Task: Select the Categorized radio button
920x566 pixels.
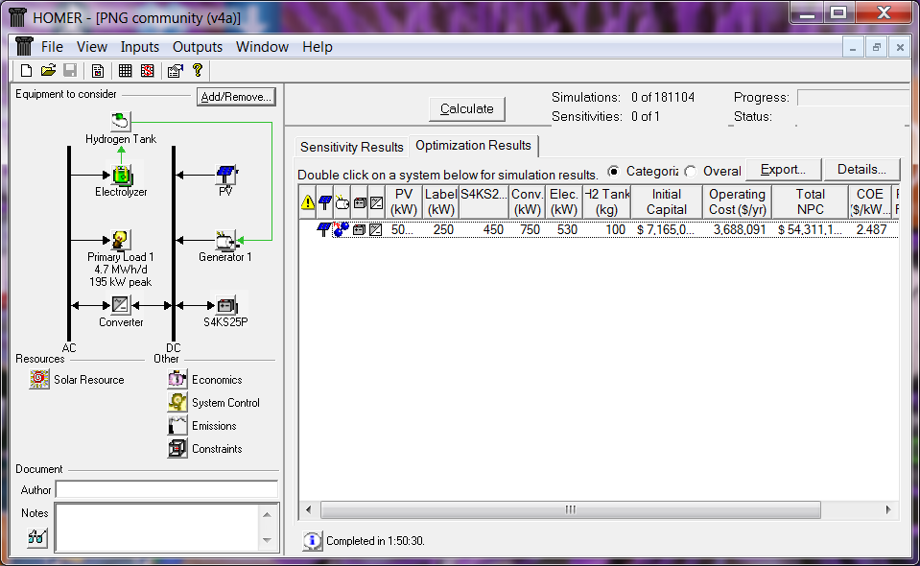Action: pos(614,171)
